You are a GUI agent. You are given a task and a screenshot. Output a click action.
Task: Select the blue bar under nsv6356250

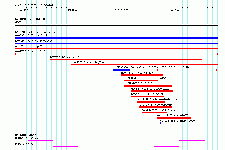click(x=116, y=43)
